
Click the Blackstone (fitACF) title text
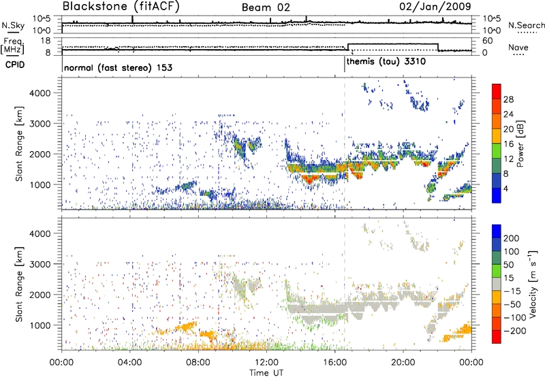121,7
